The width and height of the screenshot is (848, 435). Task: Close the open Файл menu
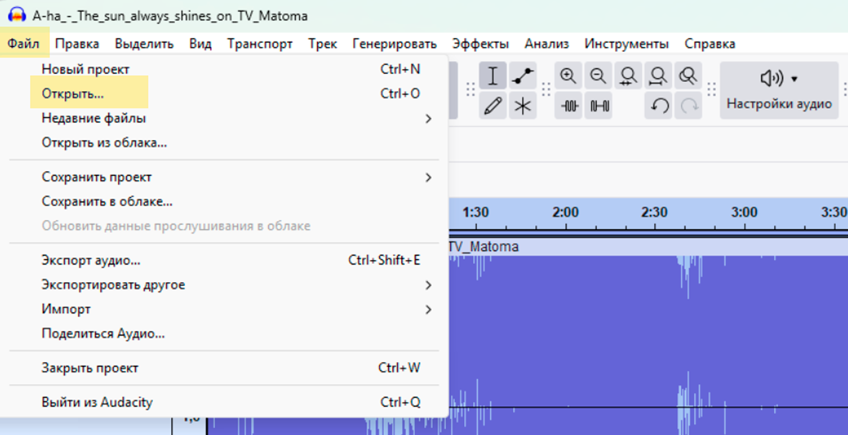(x=24, y=44)
